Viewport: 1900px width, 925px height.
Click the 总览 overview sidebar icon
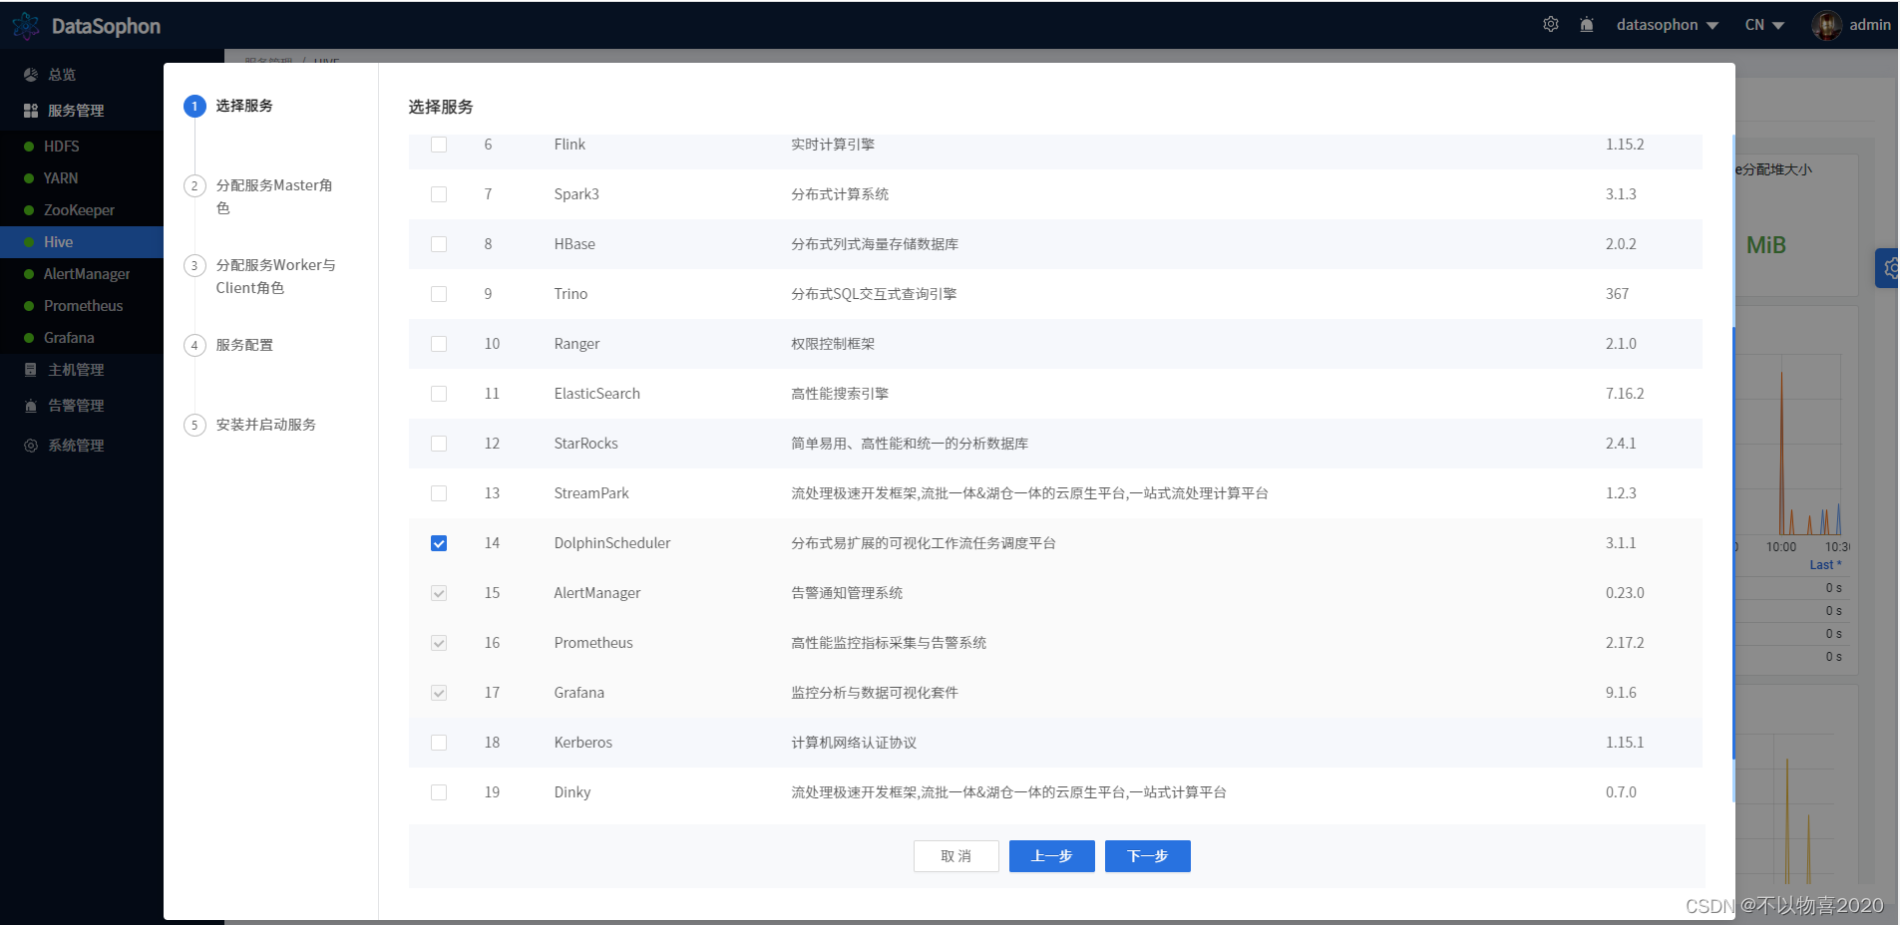pos(31,75)
